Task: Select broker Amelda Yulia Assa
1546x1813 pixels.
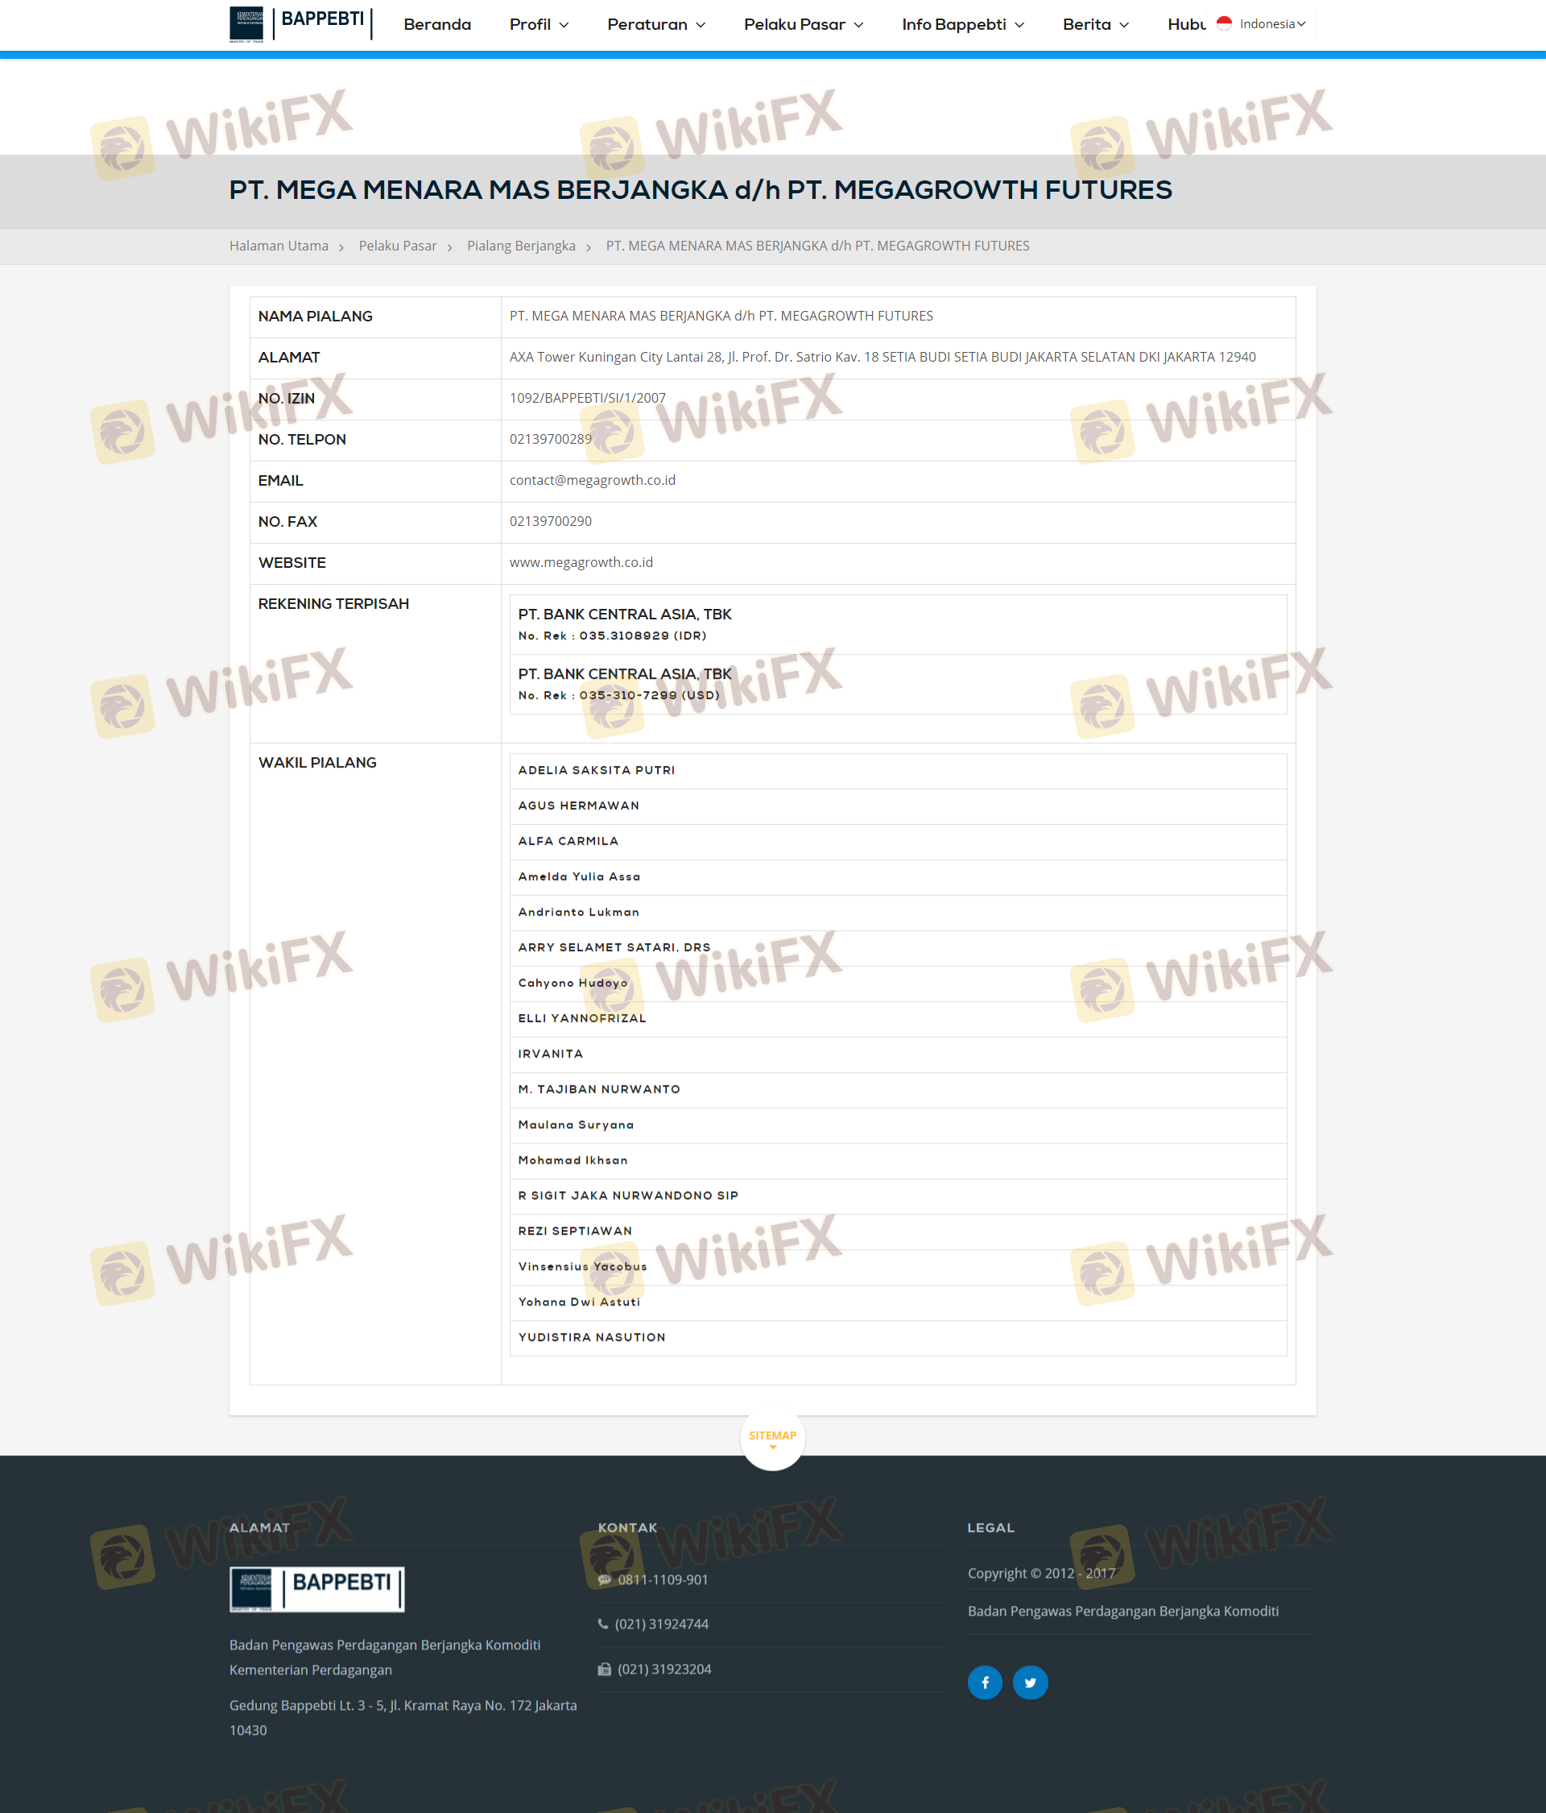Action: click(x=898, y=878)
